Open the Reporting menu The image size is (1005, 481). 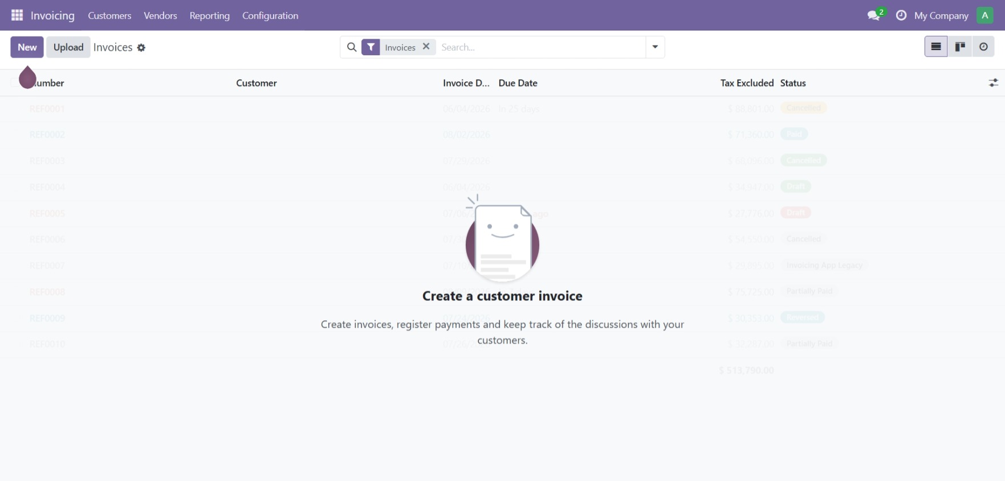(x=210, y=15)
